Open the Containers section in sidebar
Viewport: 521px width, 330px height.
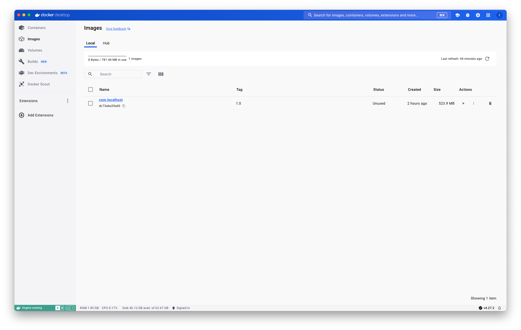coord(36,28)
